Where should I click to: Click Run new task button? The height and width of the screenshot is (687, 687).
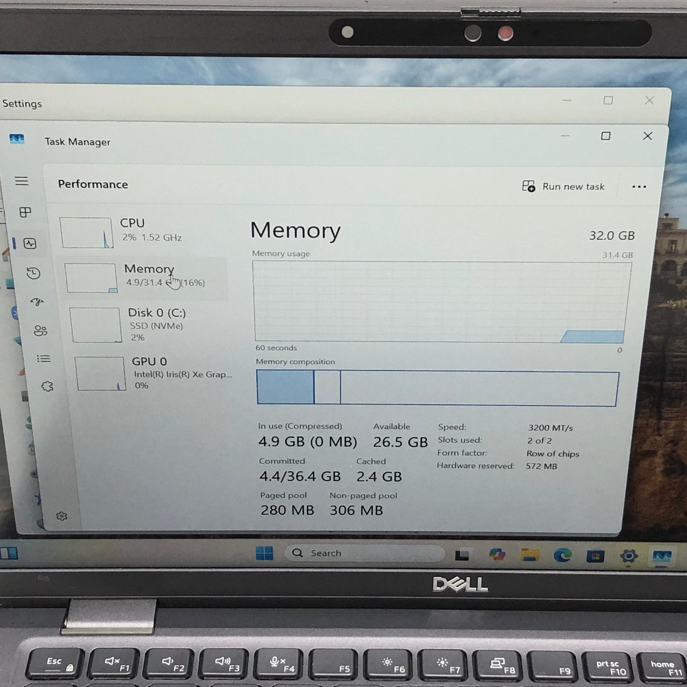pyautogui.click(x=563, y=186)
